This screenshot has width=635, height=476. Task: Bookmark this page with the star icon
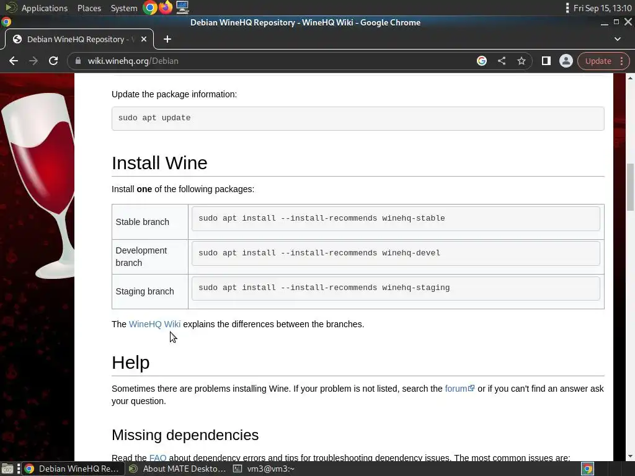521,61
